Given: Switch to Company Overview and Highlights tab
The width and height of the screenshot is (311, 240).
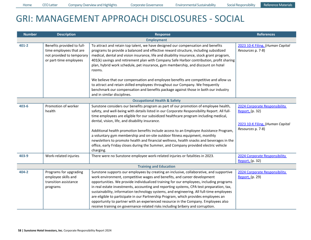Looking at the screenshot, I should tap(93, 5).
